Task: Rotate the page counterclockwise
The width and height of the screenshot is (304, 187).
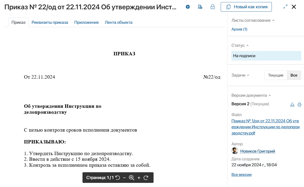Action: (118, 177)
